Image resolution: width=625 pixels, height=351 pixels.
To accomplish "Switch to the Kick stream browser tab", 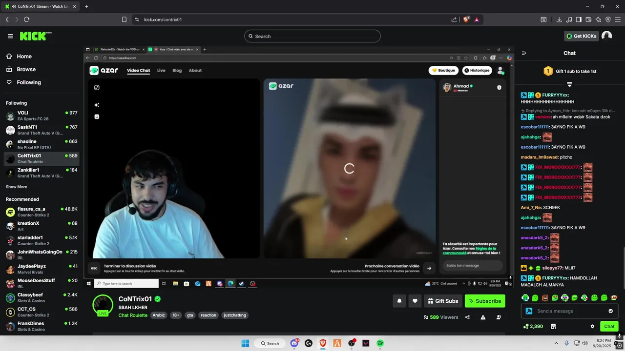I will click(x=40, y=6).
